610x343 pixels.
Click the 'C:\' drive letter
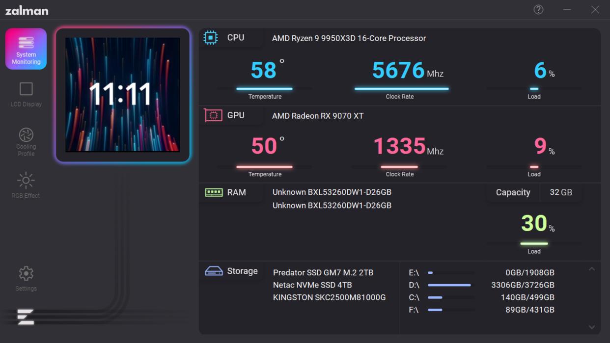click(x=414, y=297)
